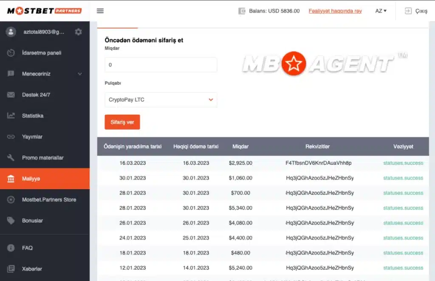The width and height of the screenshot is (435, 281).
Task: Open the CryptoPay LTC wallet dropdown
Action: click(x=161, y=100)
